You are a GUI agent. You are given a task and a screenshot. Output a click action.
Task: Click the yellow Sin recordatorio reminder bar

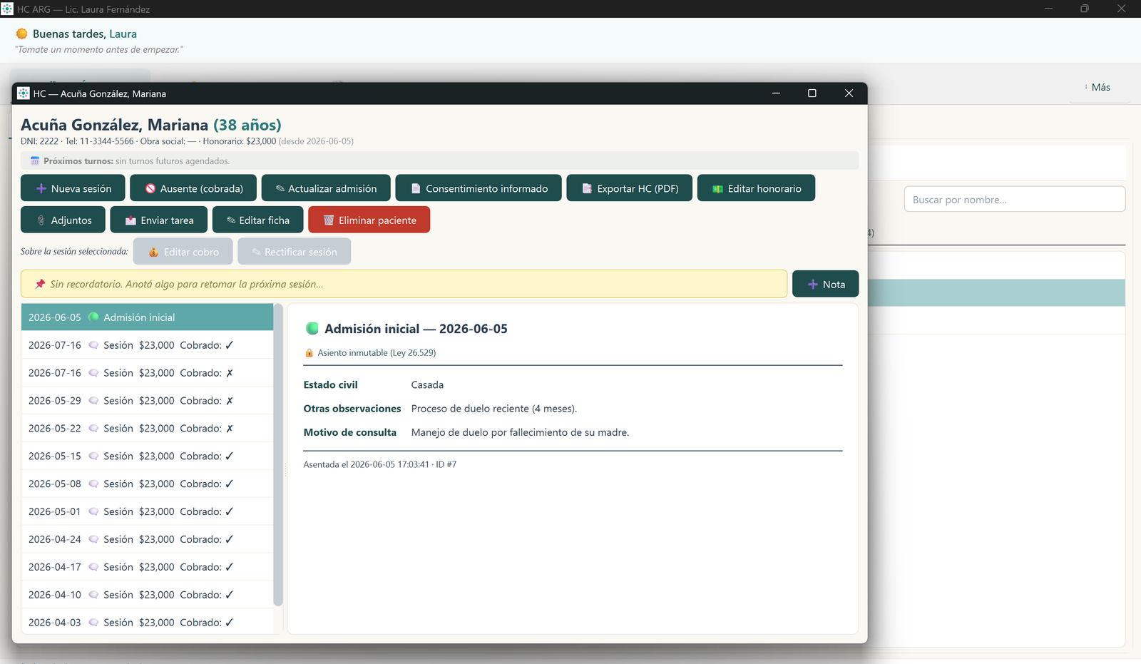click(x=404, y=284)
